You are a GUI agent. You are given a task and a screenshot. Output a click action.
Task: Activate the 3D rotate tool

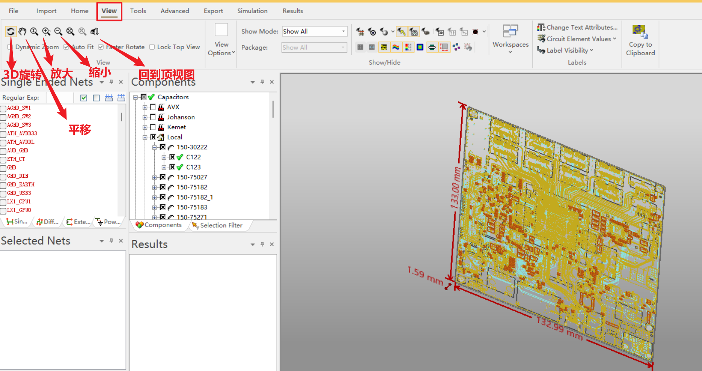pyautogui.click(x=11, y=32)
